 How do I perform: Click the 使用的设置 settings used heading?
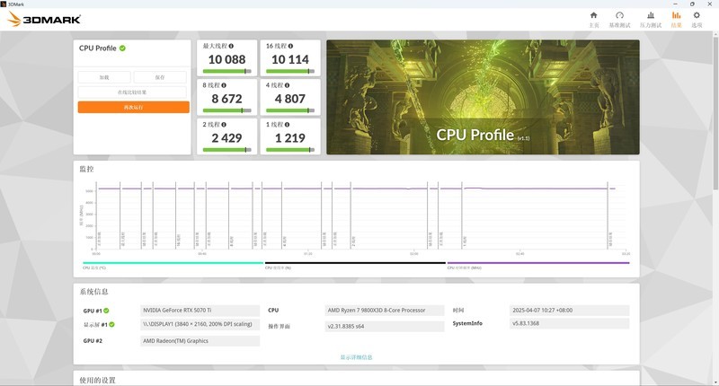point(98,380)
